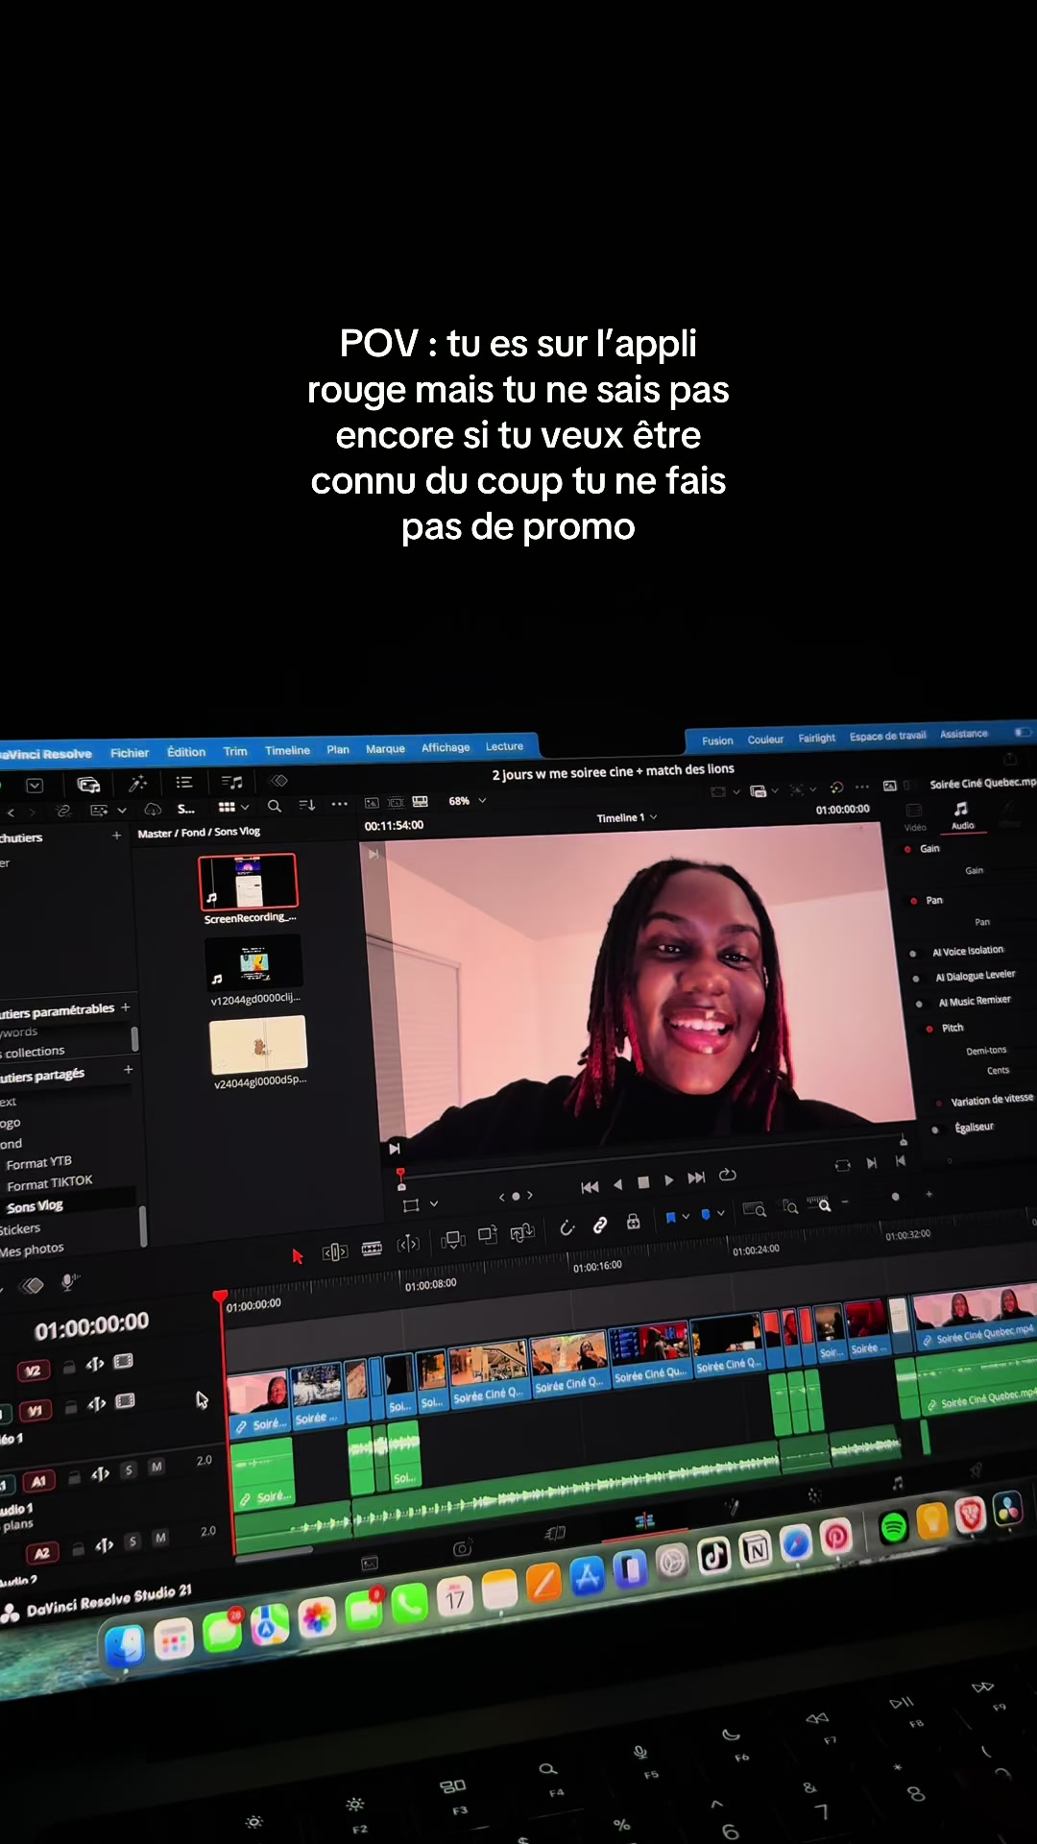Select the Format TIKTOK bin
This screenshot has width=1037, height=1844.
50,1183
